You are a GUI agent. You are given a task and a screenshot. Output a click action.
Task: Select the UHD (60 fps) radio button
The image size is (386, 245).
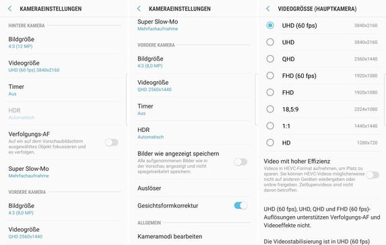click(270, 26)
